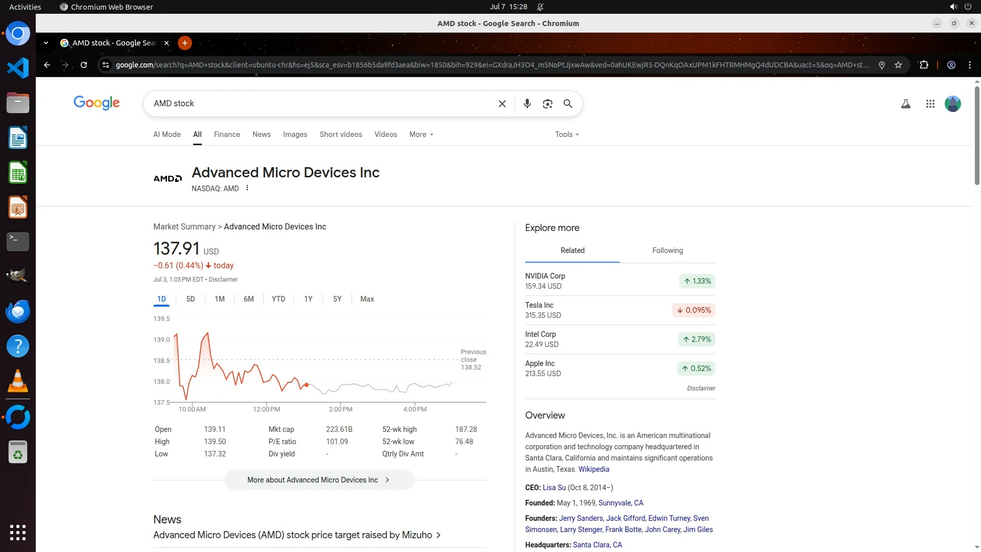Click the voice search microphone icon
981x552 pixels.
pyautogui.click(x=527, y=104)
